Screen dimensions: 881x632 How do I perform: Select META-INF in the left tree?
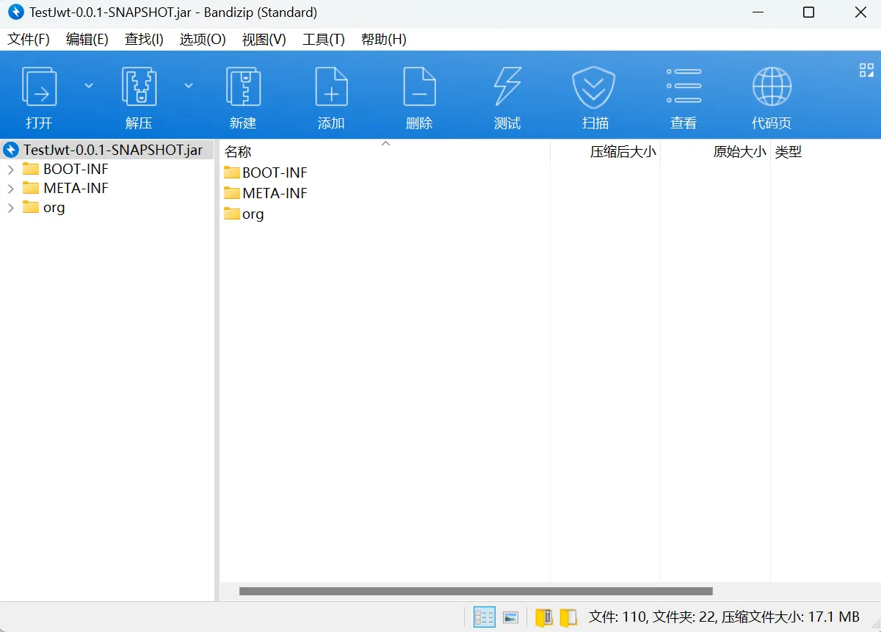[76, 188]
